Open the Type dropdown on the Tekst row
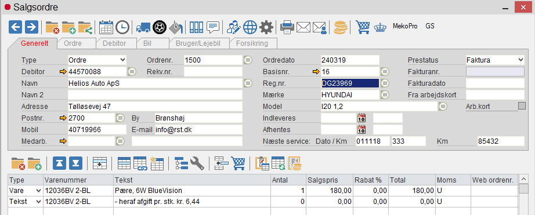Image resolution: width=535 pixels, height=215 pixels. (38, 202)
